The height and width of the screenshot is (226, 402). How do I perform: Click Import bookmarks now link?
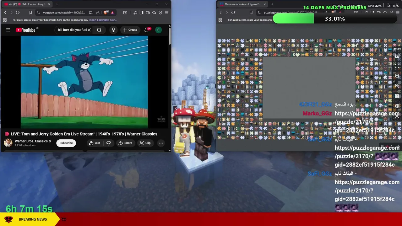point(102,20)
